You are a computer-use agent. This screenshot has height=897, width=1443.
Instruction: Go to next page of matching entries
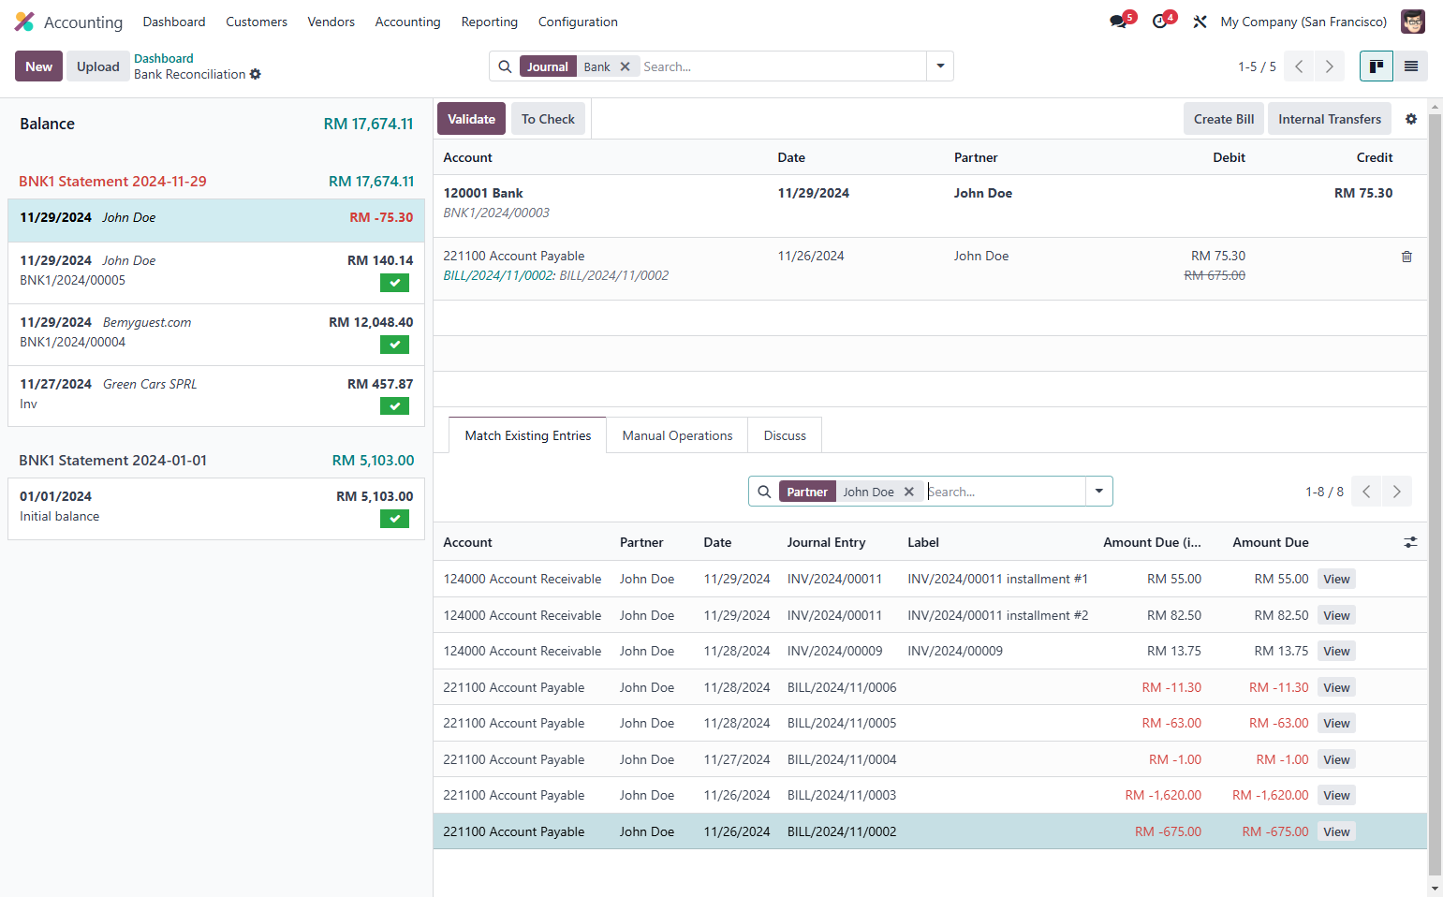1397,492
